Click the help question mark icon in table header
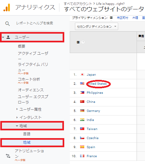The image size is (145, 164). pyautogui.click(x=83, y=42)
